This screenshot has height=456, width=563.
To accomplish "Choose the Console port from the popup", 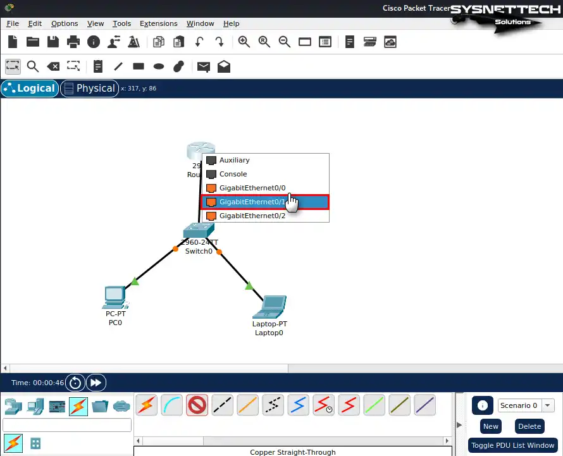I will click(x=265, y=174).
